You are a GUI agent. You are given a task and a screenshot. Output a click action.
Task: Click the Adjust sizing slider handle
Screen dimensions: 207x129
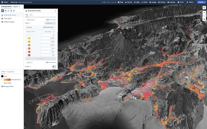tap(48, 20)
